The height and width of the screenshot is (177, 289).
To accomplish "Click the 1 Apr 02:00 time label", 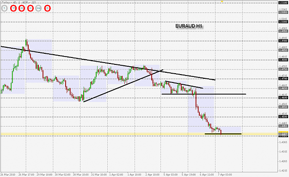I will (116, 175).
